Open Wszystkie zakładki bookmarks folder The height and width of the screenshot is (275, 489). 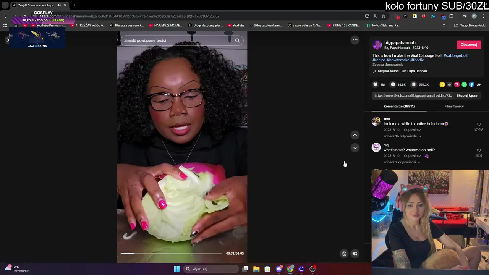point(470,26)
